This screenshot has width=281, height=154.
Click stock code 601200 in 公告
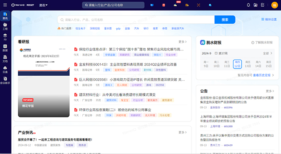(228, 126)
